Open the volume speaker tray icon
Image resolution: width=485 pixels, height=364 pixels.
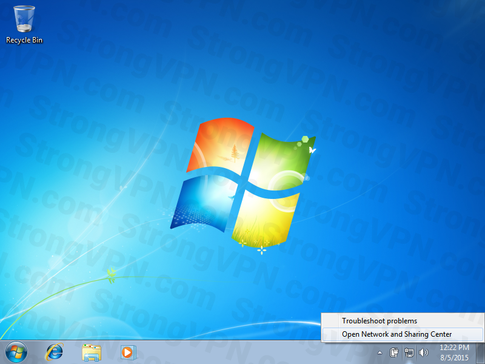click(x=423, y=352)
